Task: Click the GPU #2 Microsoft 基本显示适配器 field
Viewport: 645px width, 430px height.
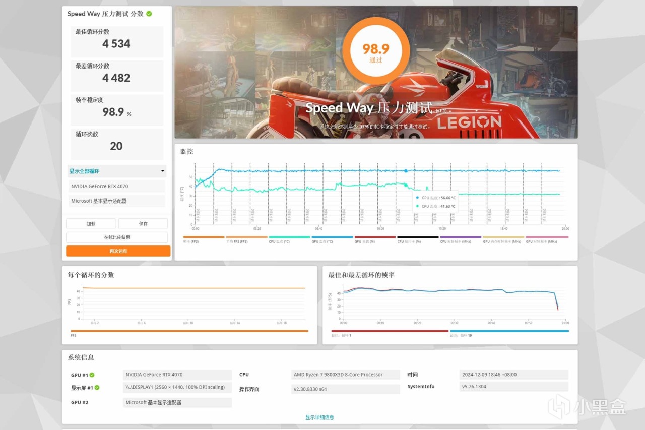Action: (x=177, y=402)
